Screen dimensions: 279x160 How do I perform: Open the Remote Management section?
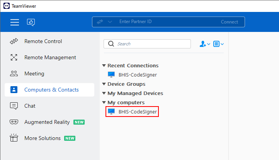coord(50,57)
